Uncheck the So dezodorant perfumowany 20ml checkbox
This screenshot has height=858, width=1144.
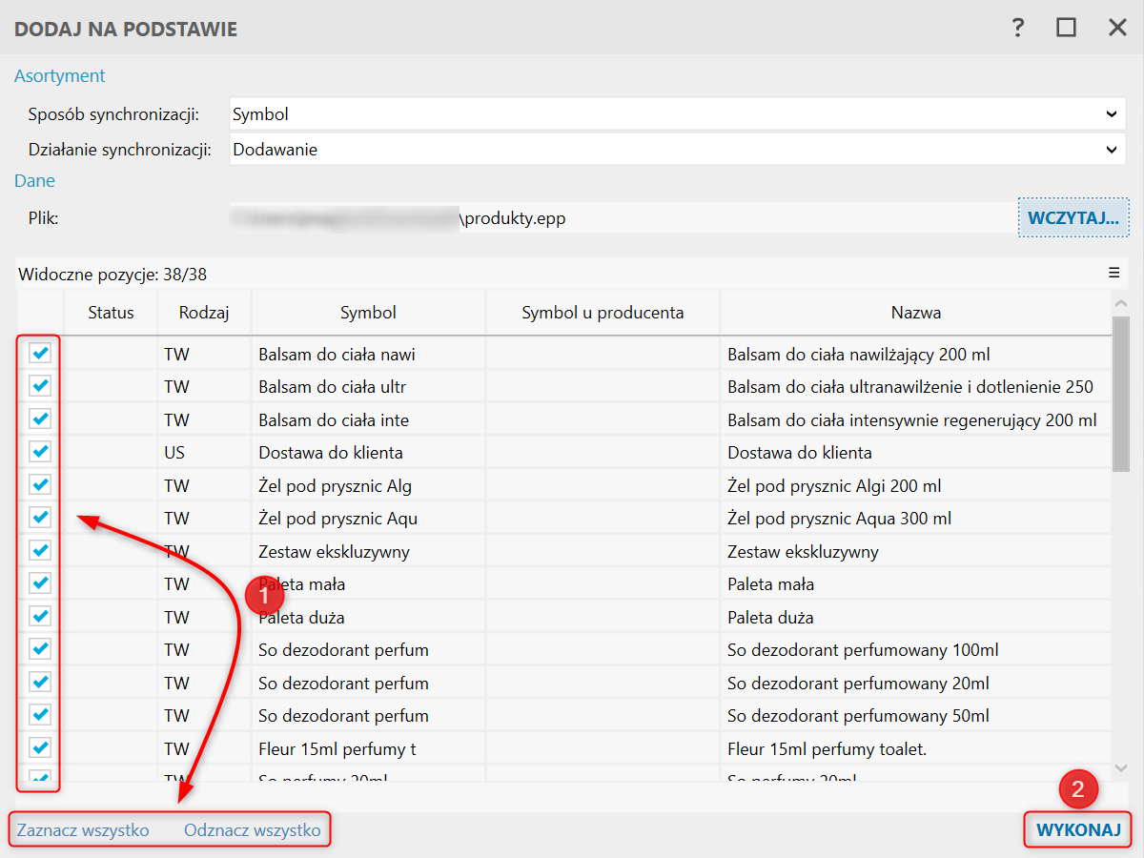pos(40,682)
